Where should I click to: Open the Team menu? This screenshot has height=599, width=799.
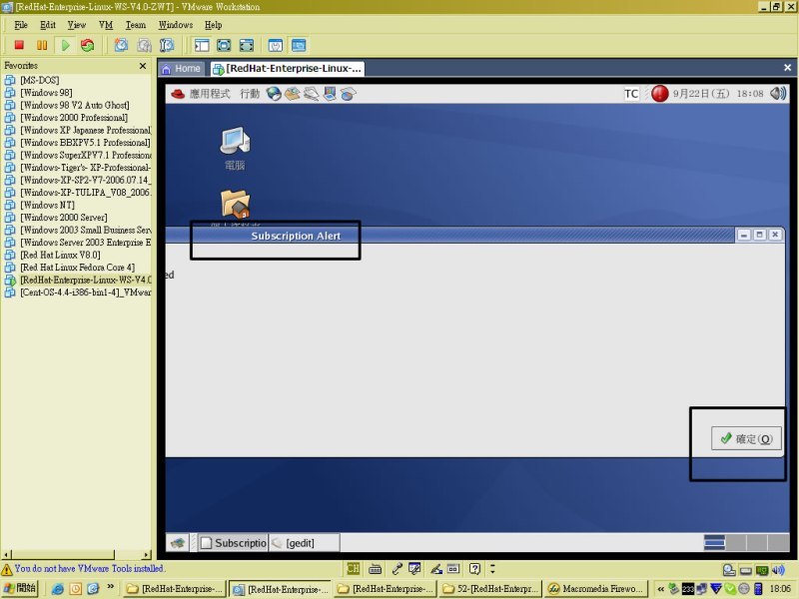tap(136, 25)
